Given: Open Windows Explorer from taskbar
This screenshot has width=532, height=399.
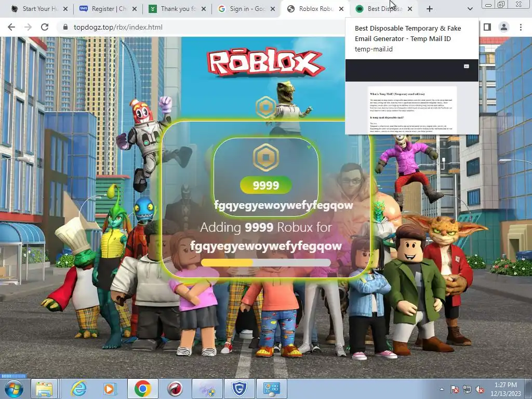Looking at the screenshot, I should point(44,389).
